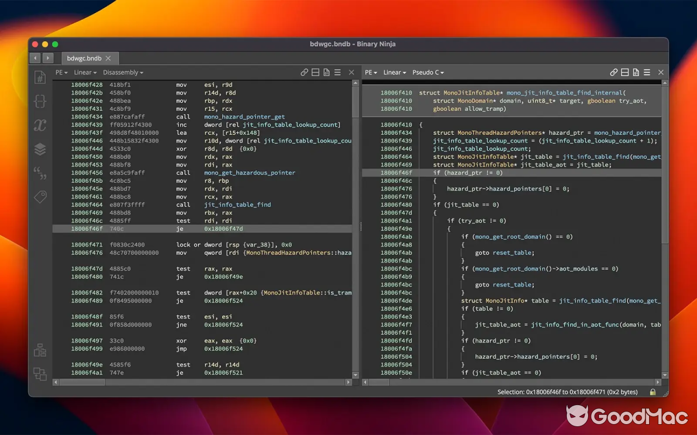Click the hamburger menu in Pseudo C pane
The height and width of the screenshot is (435, 697).
point(647,72)
